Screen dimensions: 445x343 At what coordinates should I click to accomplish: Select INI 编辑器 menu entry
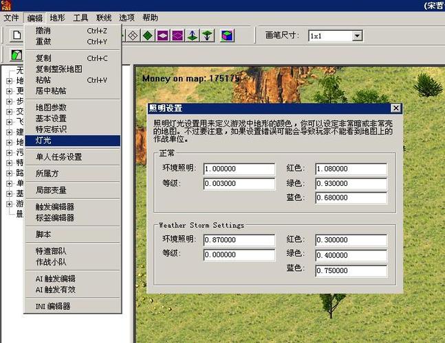tap(52, 306)
